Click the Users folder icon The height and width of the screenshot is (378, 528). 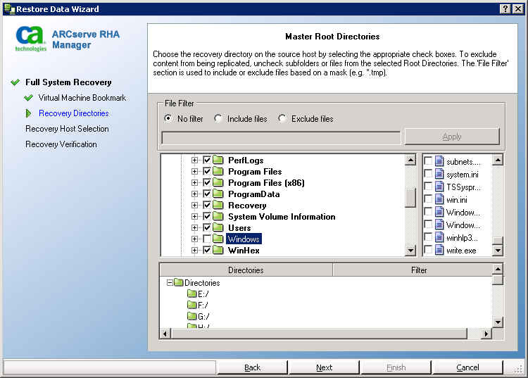218,228
